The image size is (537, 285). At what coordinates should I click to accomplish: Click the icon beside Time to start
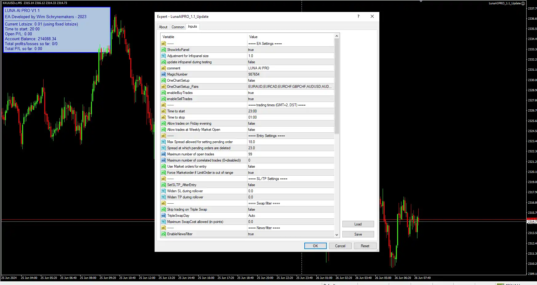tap(164, 111)
